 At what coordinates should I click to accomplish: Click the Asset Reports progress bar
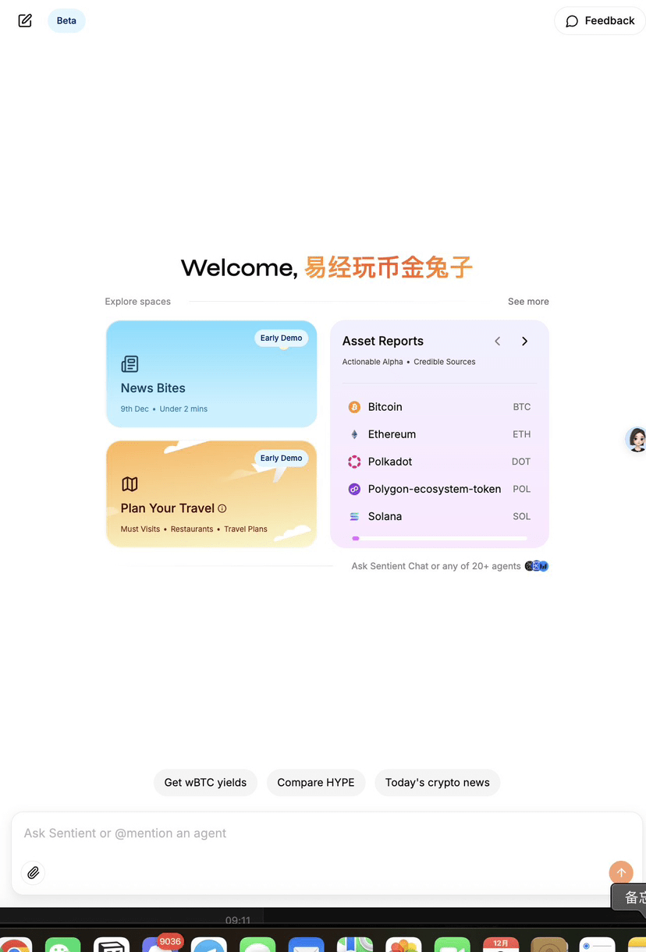(439, 538)
